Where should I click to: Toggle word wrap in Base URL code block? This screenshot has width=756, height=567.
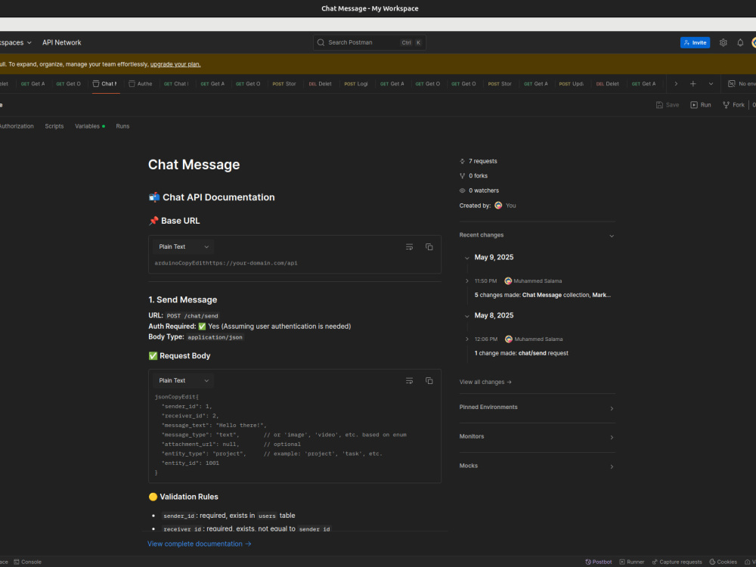[409, 247]
